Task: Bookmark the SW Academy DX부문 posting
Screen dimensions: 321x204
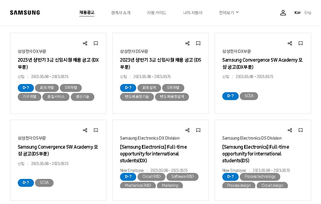Action: click(300, 43)
